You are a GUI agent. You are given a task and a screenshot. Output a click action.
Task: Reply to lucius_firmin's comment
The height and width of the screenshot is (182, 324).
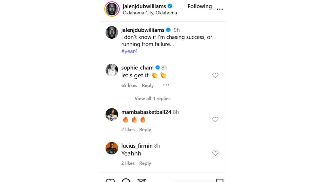(145, 163)
